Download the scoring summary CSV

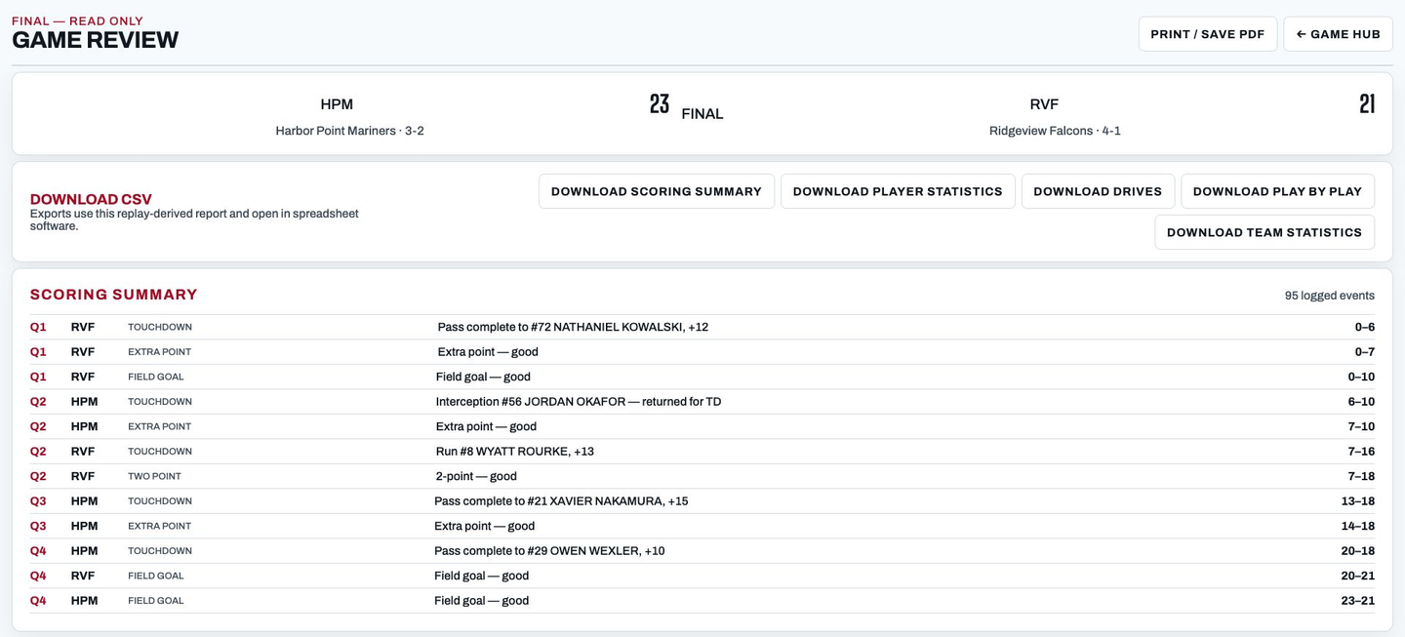pos(657,191)
